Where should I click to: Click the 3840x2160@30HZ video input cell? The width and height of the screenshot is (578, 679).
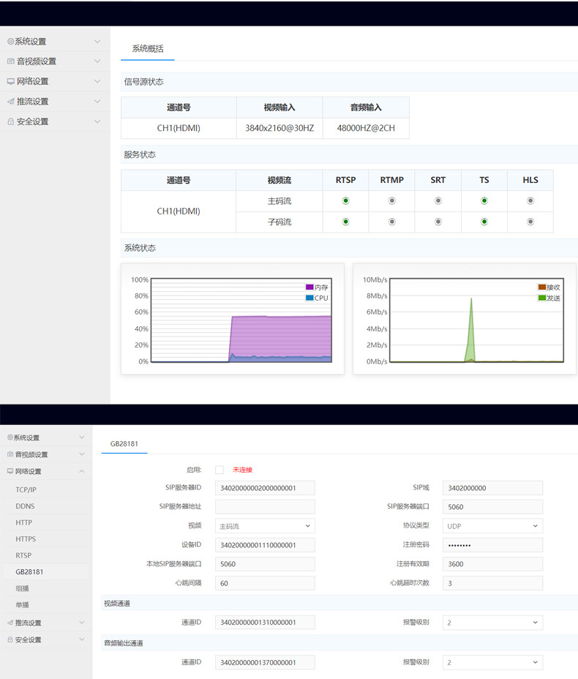click(279, 128)
